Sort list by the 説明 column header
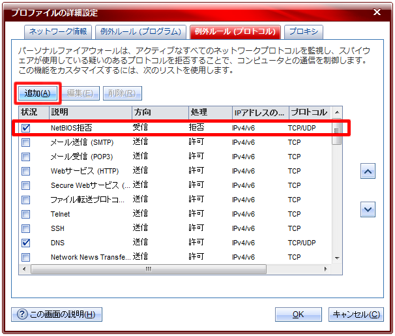Image resolution: width=395 pixels, height=336 pixels. [x=90, y=112]
